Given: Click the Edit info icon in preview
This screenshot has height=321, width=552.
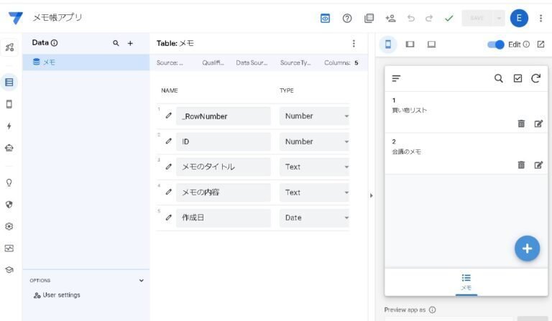Looking at the screenshot, I should tap(526, 45).
